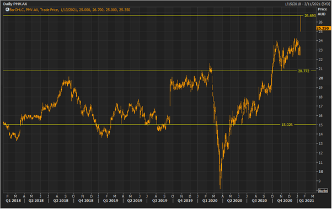Viewport: 332px width, 209px height.
Task: Click the 10 price axis value
Action: point(321,172)
